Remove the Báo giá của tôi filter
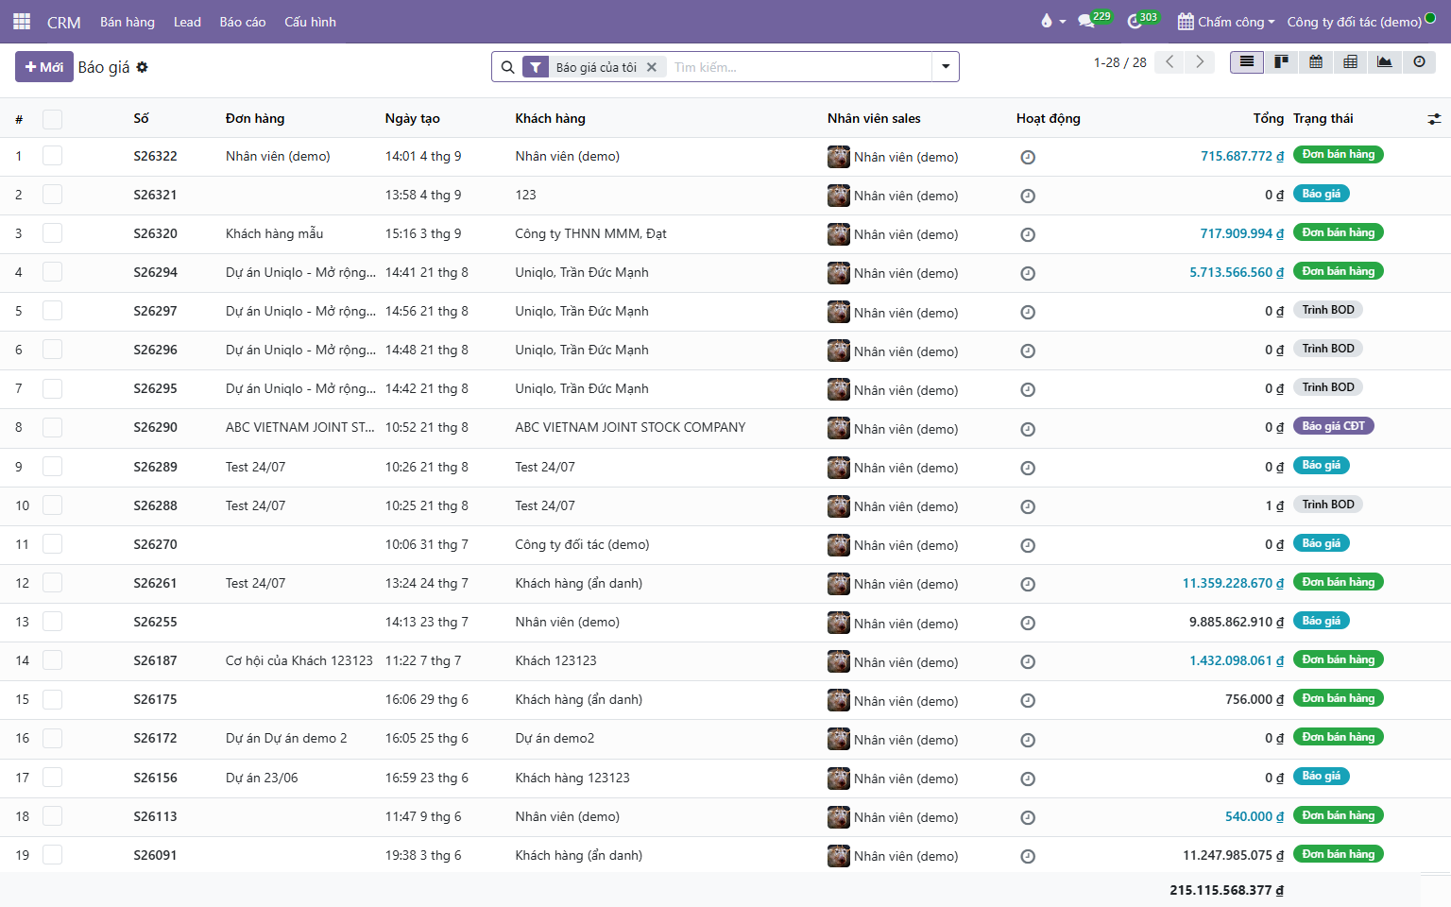 pos(651,67)
